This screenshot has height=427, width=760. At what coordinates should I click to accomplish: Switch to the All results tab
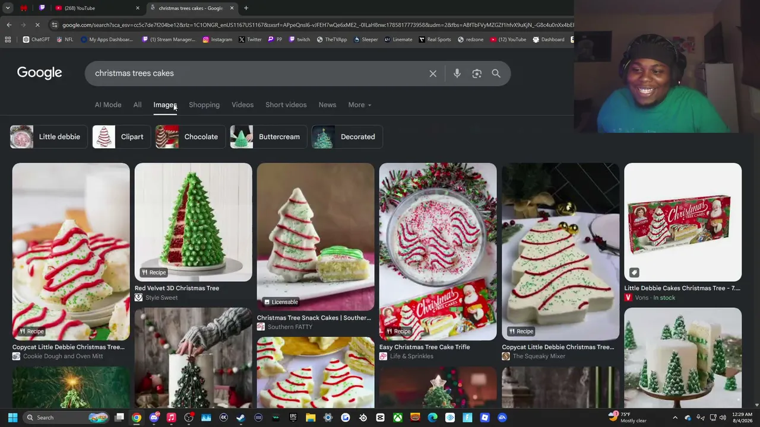(x=137, y=105)
